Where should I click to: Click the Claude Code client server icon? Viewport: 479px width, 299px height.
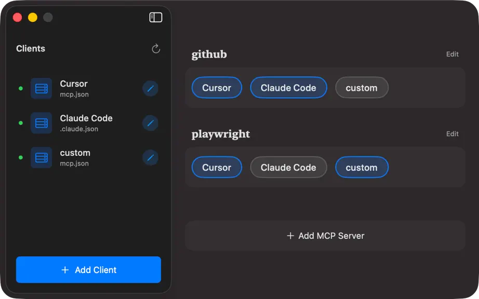click(x=41, y=123)
